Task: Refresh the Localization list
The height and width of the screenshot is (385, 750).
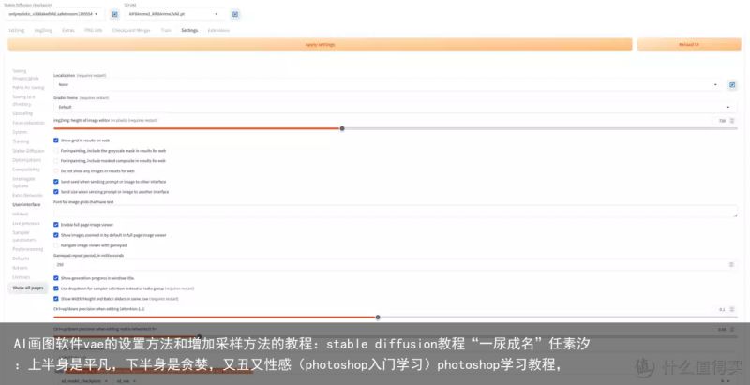Action: tap(732, 85)
